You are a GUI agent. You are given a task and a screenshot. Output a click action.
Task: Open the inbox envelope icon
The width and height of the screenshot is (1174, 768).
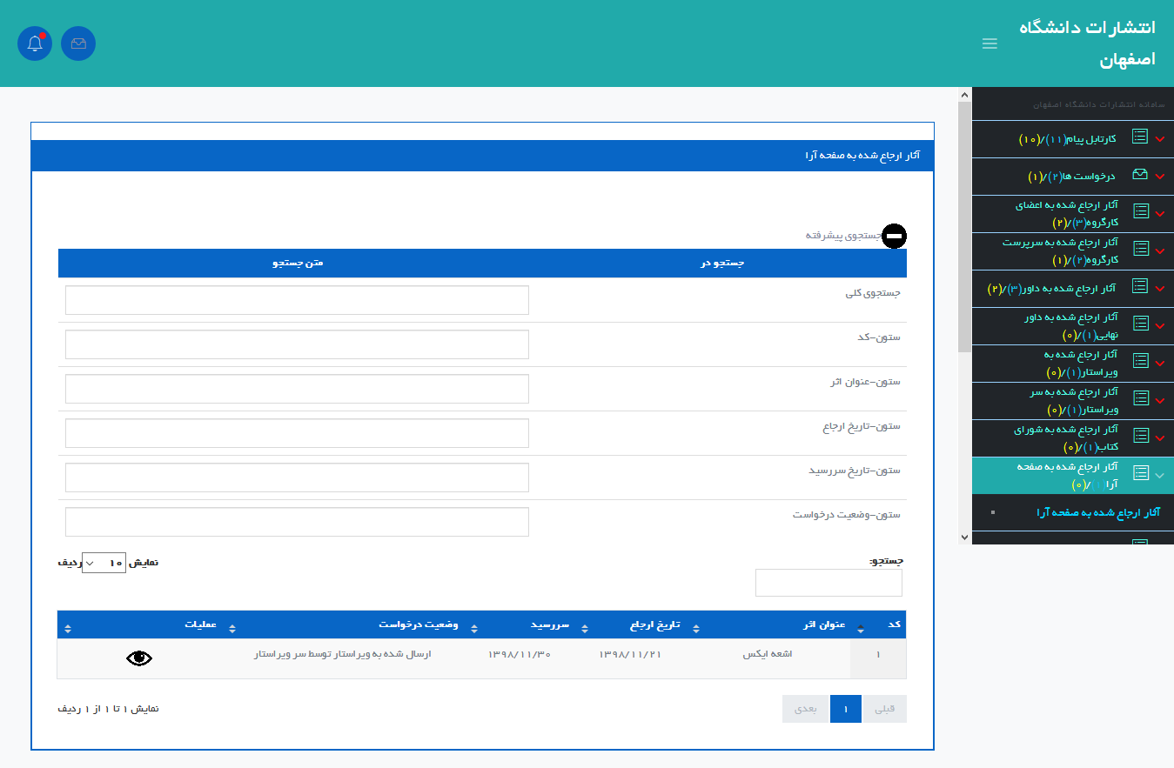point(78,43)
